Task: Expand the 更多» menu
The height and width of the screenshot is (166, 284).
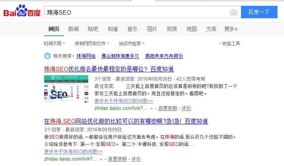Action: click(x=231, y=29)
